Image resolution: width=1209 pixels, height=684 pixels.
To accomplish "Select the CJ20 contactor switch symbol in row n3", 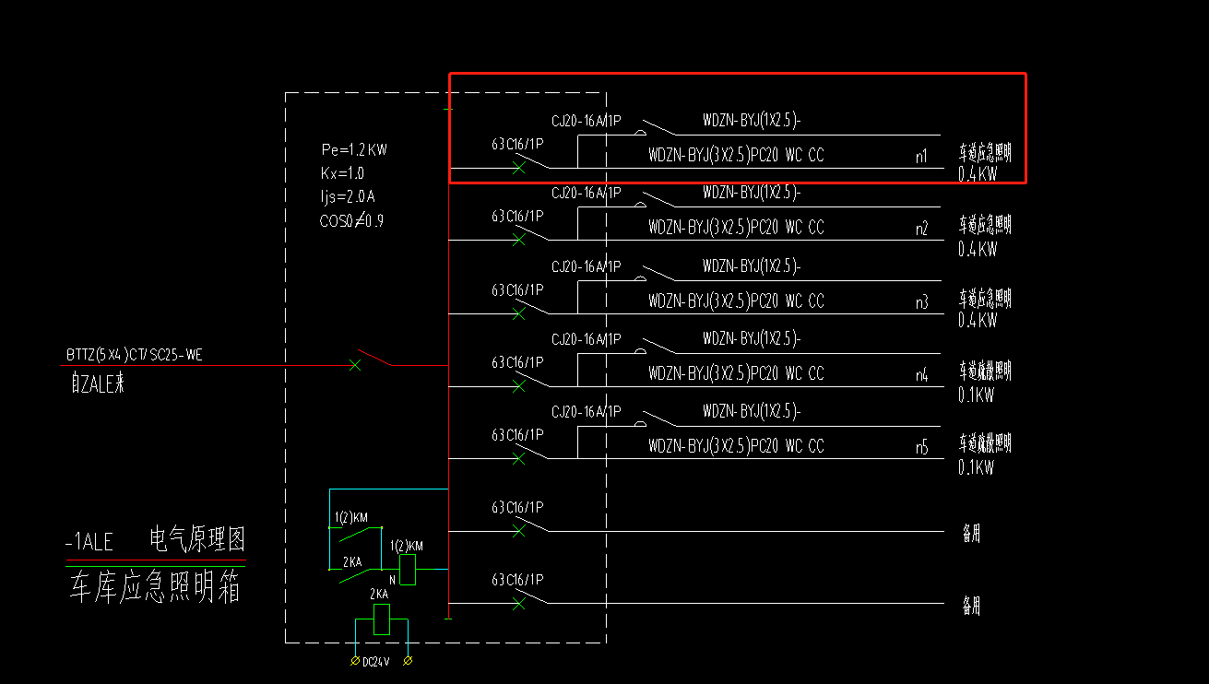I will [x=657, y=272].
